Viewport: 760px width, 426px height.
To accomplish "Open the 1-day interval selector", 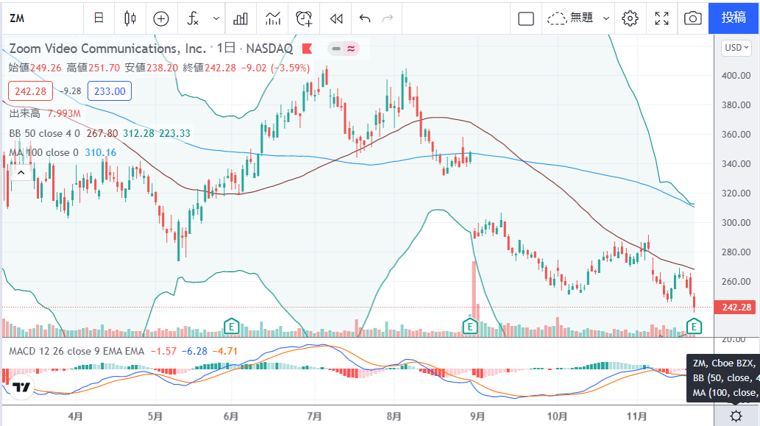I will (99, 18).
